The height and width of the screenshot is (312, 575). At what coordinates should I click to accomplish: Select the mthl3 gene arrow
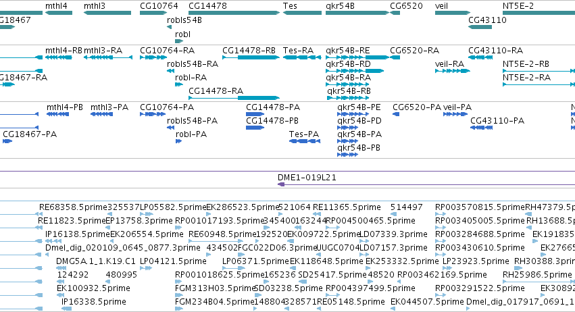point(107,13)
